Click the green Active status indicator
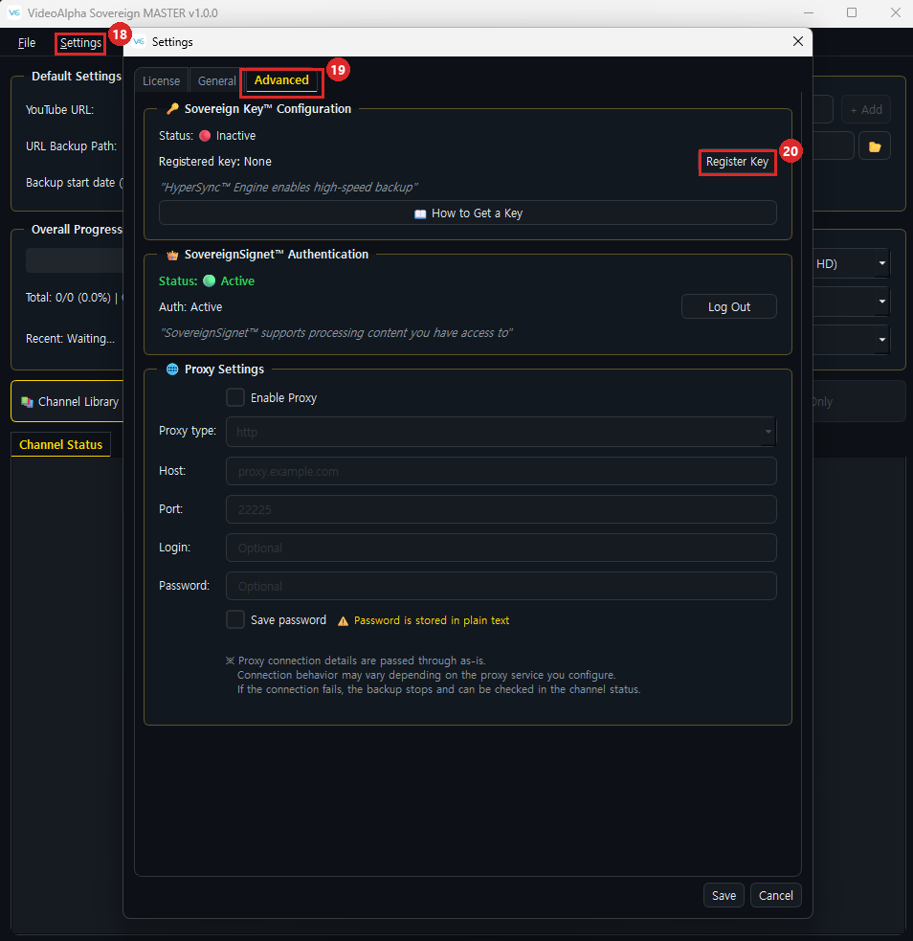 click(x=209, y=280)
